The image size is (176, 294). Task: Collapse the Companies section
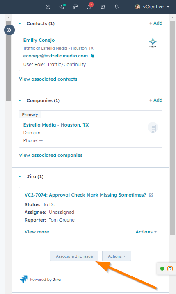20,100
